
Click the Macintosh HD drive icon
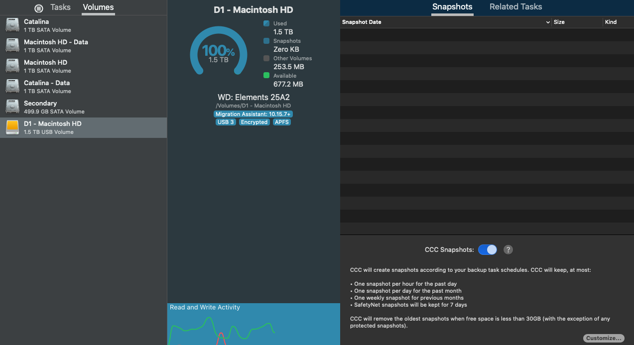tap(12, 66)
